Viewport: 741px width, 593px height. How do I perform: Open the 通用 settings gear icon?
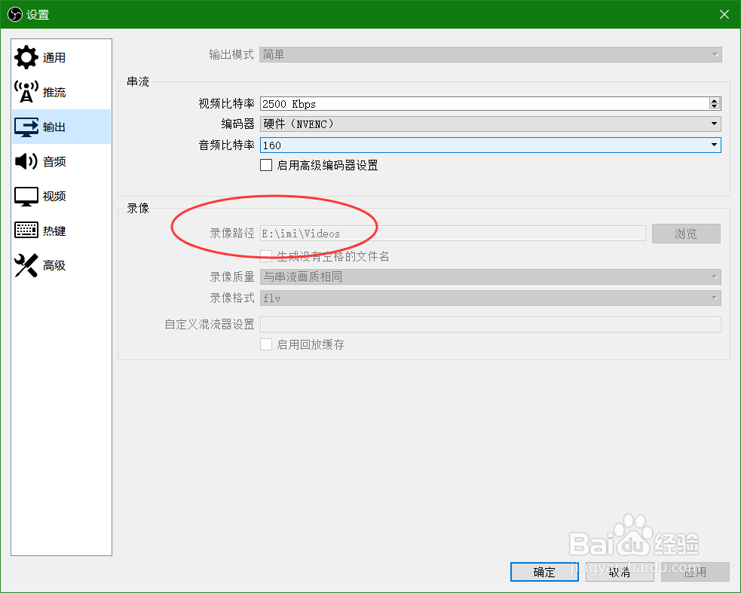tap(25, 57)
